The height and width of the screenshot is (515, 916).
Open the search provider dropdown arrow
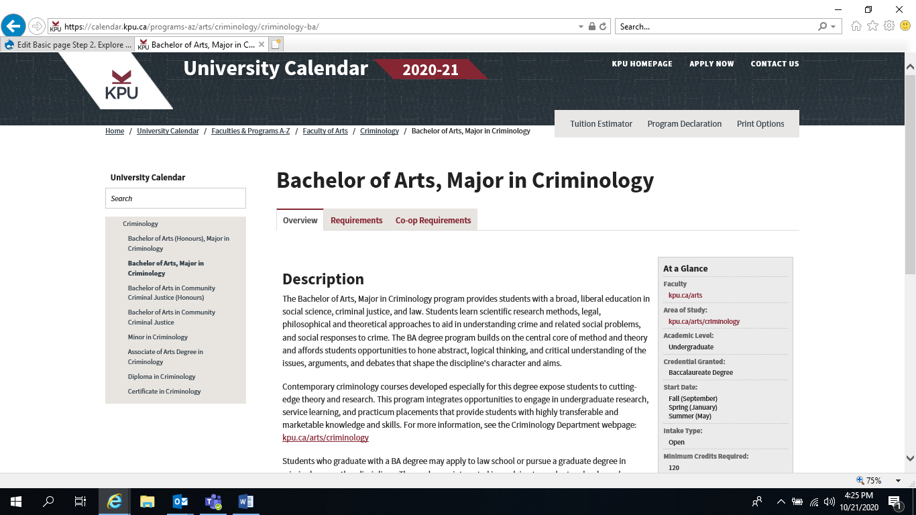coord(832,26)
